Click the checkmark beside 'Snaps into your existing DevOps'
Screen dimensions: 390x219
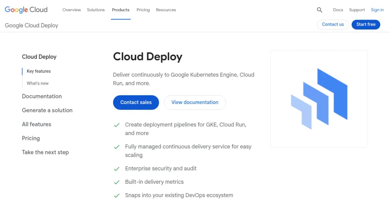[x=117, y=196]
